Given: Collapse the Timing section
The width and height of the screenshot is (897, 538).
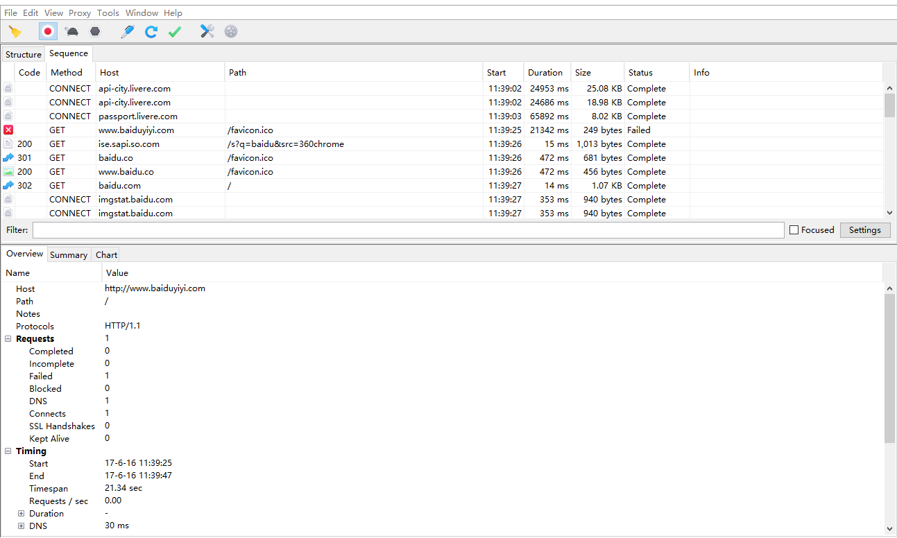Looking at the screenshot, I should tap(8, 451).
